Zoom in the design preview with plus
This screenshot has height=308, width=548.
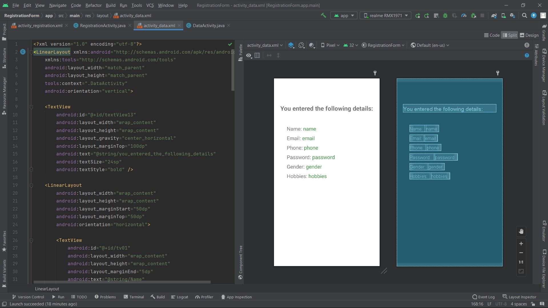coord(521,244)
